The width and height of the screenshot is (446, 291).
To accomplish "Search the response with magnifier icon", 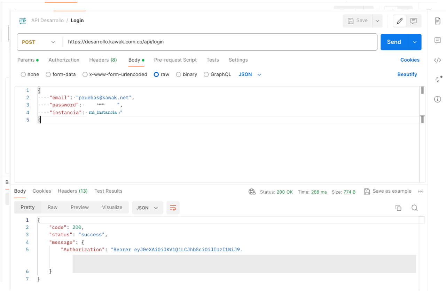I will tap(414, 208).
